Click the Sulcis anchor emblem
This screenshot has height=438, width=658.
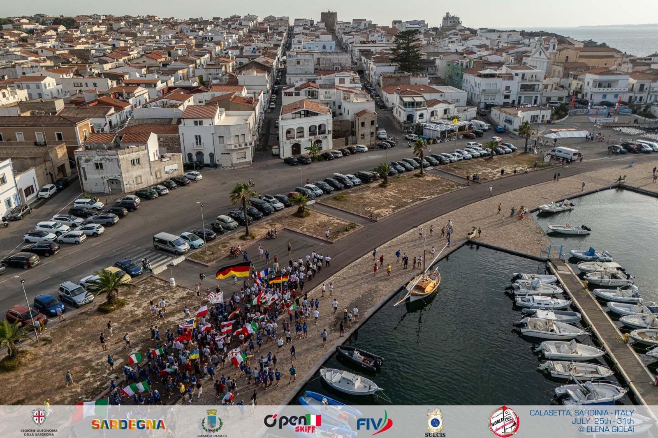[435, 420]
